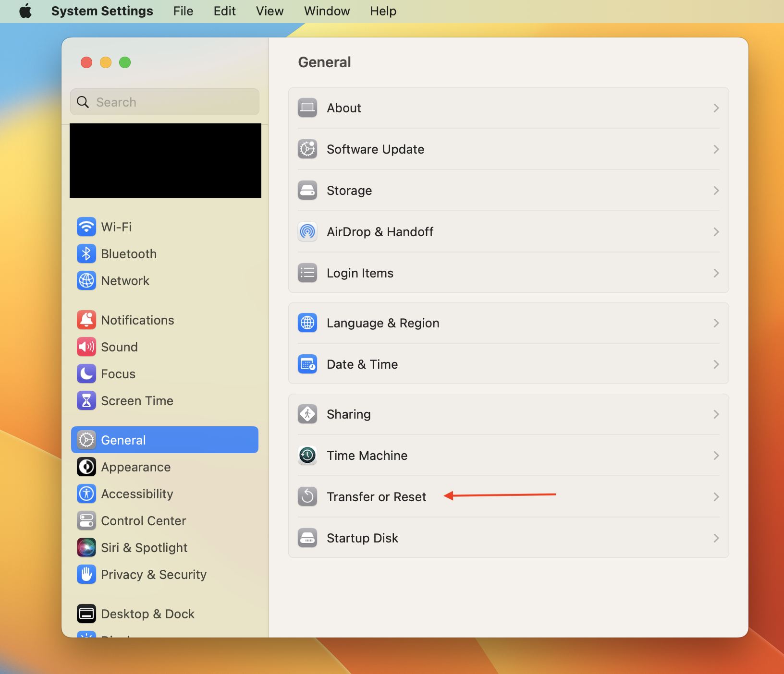Click the General gear icon in sidebar
784x674 pixels.
pos(86,440)
